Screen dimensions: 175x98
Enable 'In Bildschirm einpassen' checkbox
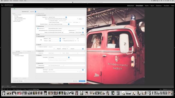[38, 47]
